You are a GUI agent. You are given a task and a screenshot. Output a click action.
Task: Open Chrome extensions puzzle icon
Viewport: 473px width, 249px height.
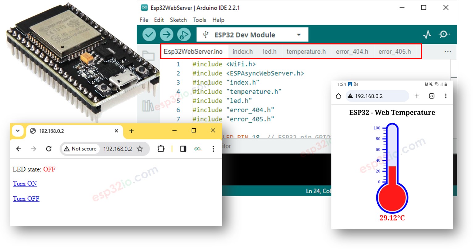coord(161,149)
